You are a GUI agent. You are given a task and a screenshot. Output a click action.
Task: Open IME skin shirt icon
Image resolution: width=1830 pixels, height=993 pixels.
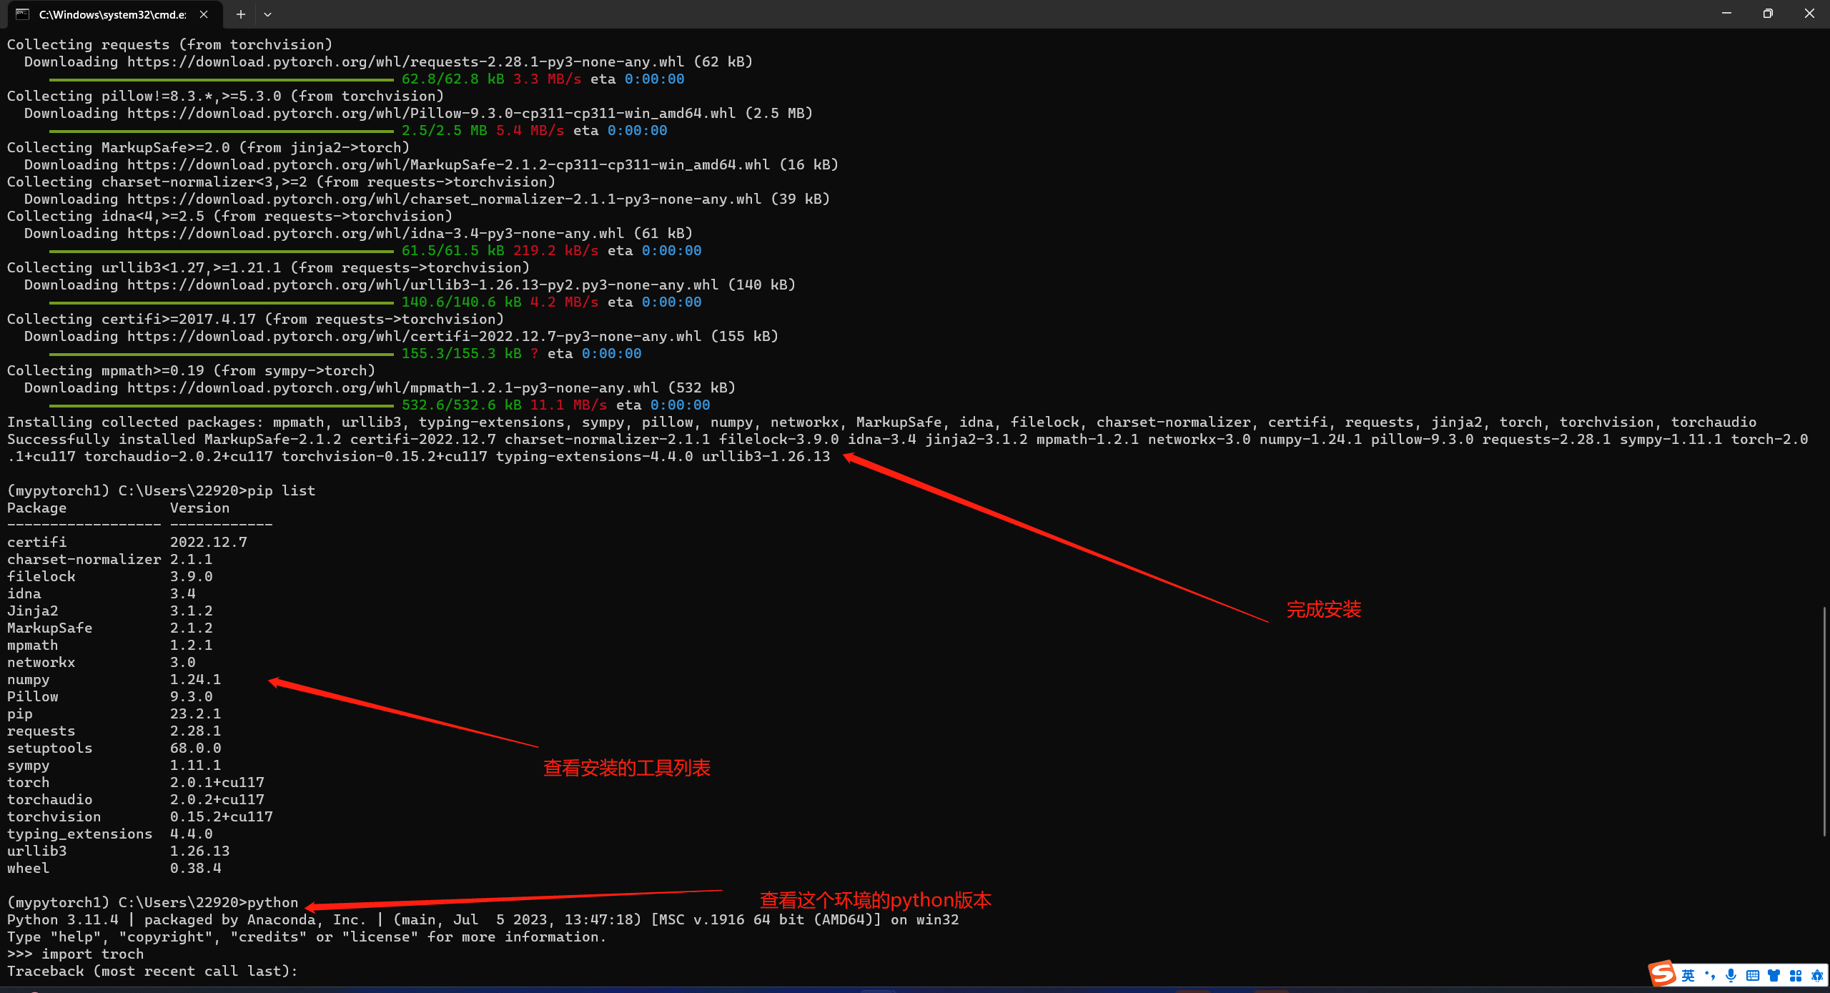pyautogui.click(x=1774, y=976)
